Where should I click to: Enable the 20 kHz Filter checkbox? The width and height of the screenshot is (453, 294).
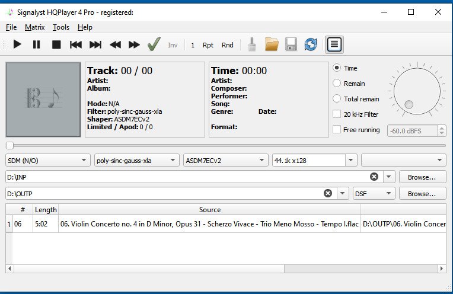click(337, 114)
